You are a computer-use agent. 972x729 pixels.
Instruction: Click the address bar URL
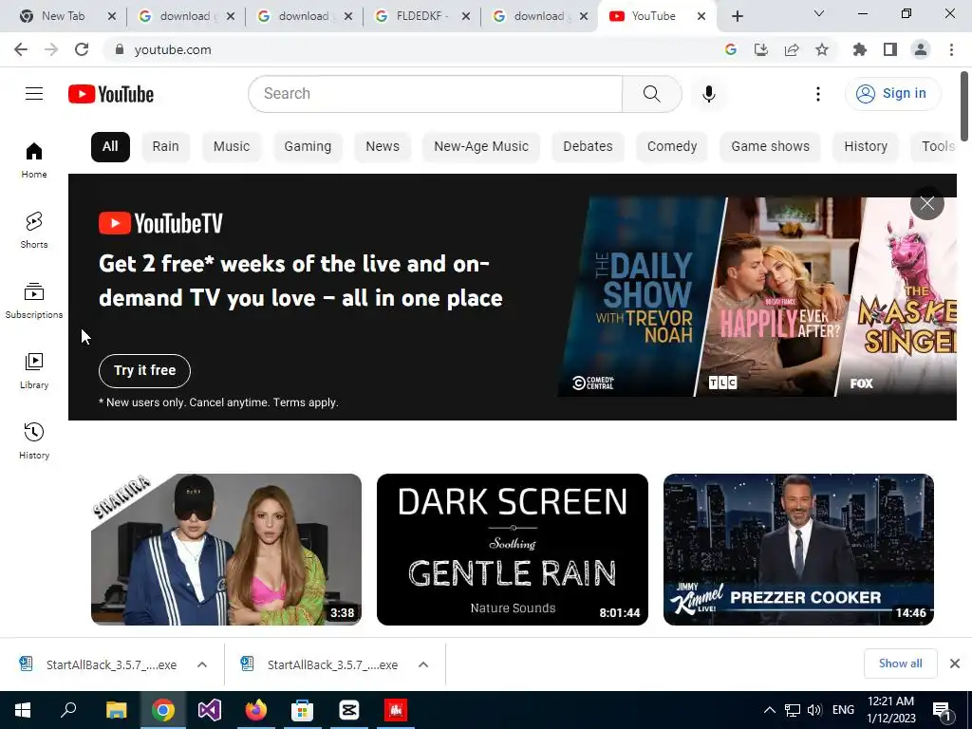pos(173,49)
